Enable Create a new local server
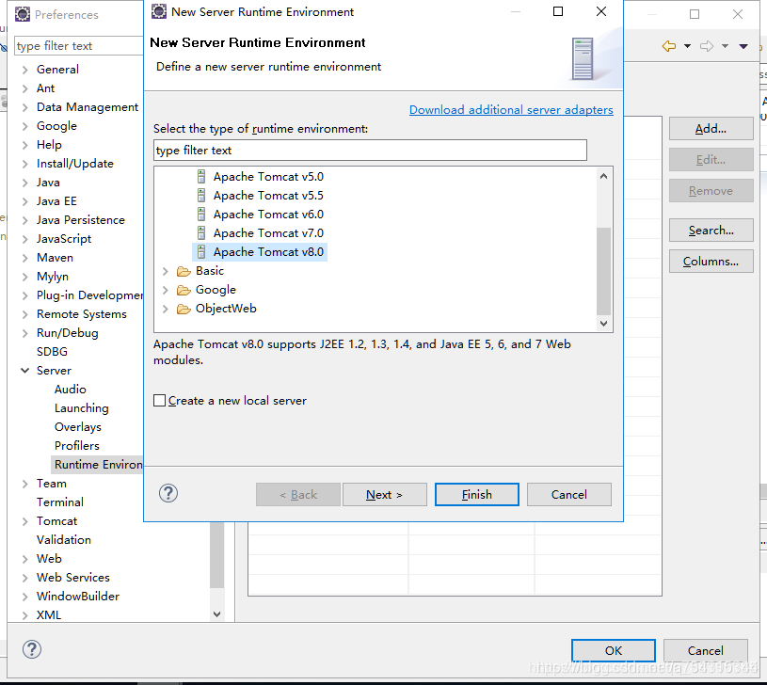 (159, 401)
